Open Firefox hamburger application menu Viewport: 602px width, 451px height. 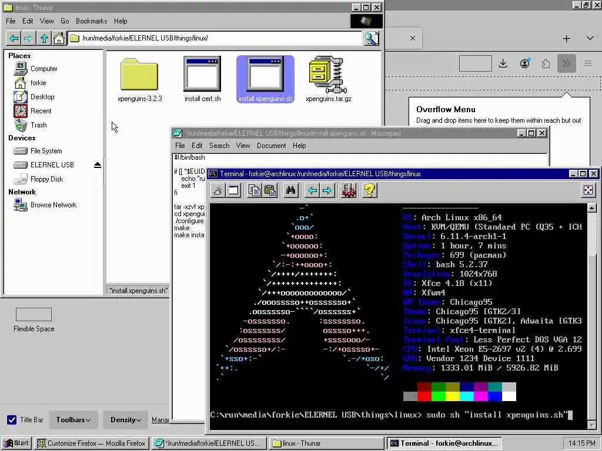pos(588,63)
